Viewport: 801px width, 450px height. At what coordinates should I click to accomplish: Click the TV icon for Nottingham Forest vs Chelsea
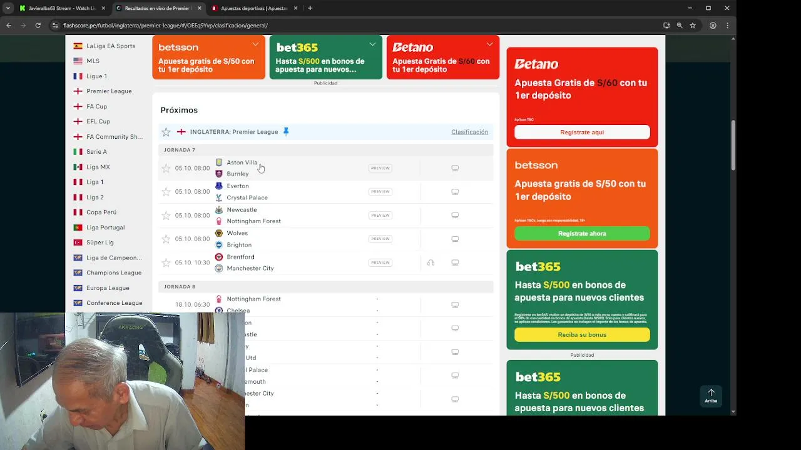tap(455, 305)
